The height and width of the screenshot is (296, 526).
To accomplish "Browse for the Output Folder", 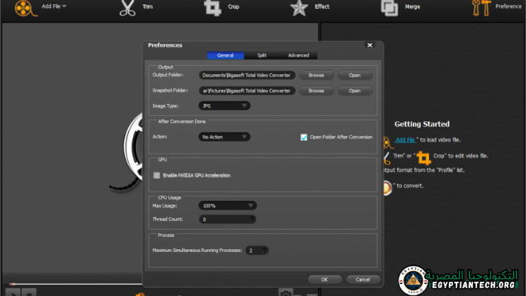I will tap(316, 75).
